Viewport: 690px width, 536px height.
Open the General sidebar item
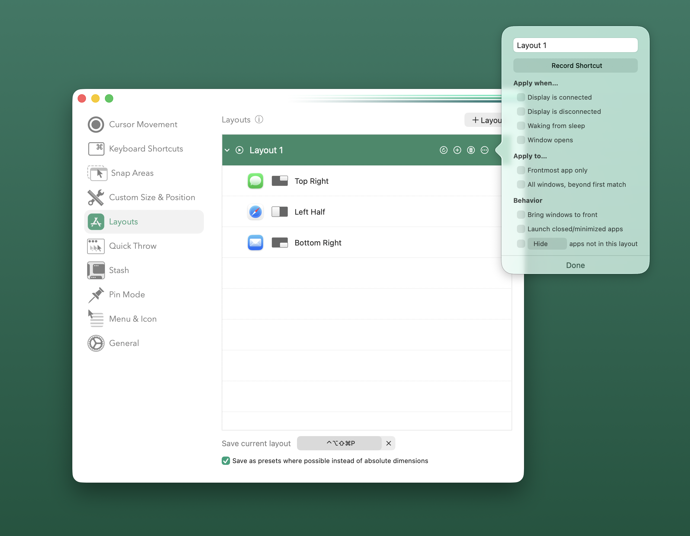click(144, 343)
